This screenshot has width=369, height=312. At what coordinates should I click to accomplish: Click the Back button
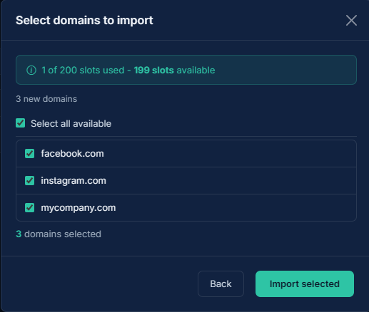pos(221,284)
